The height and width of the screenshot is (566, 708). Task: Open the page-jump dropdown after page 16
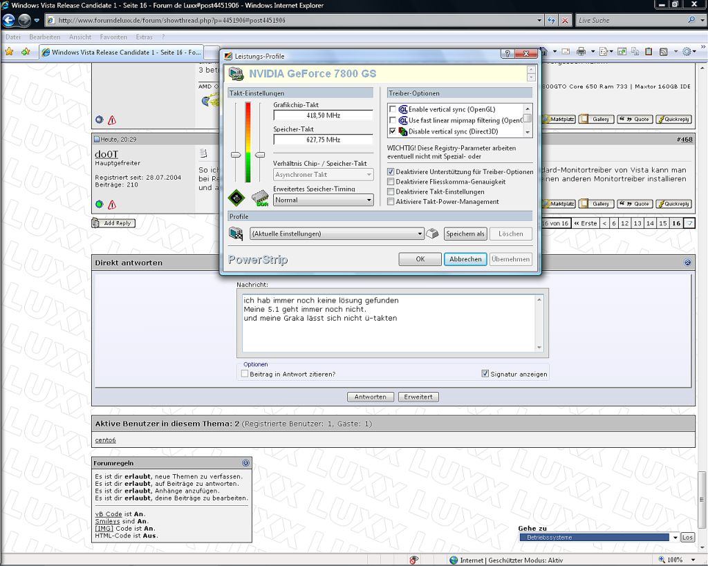tap(689, 223)
